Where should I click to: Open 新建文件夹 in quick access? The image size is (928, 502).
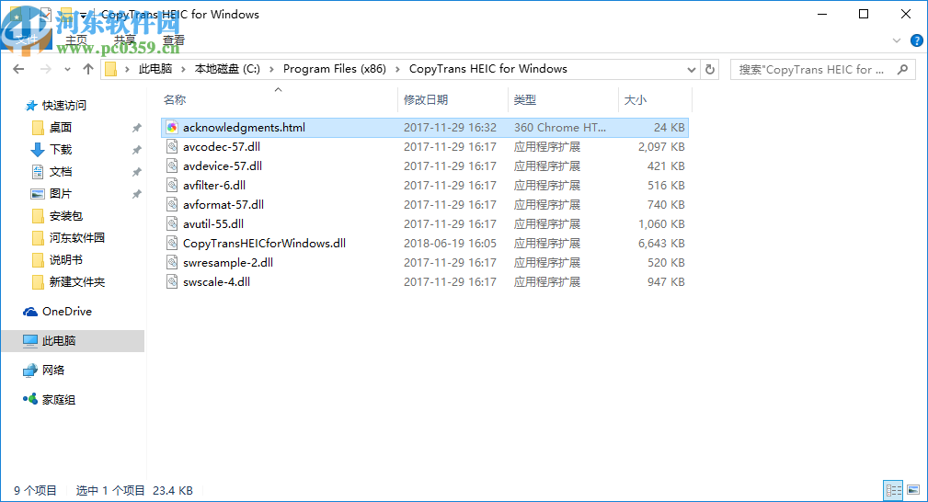click(77, 282)
